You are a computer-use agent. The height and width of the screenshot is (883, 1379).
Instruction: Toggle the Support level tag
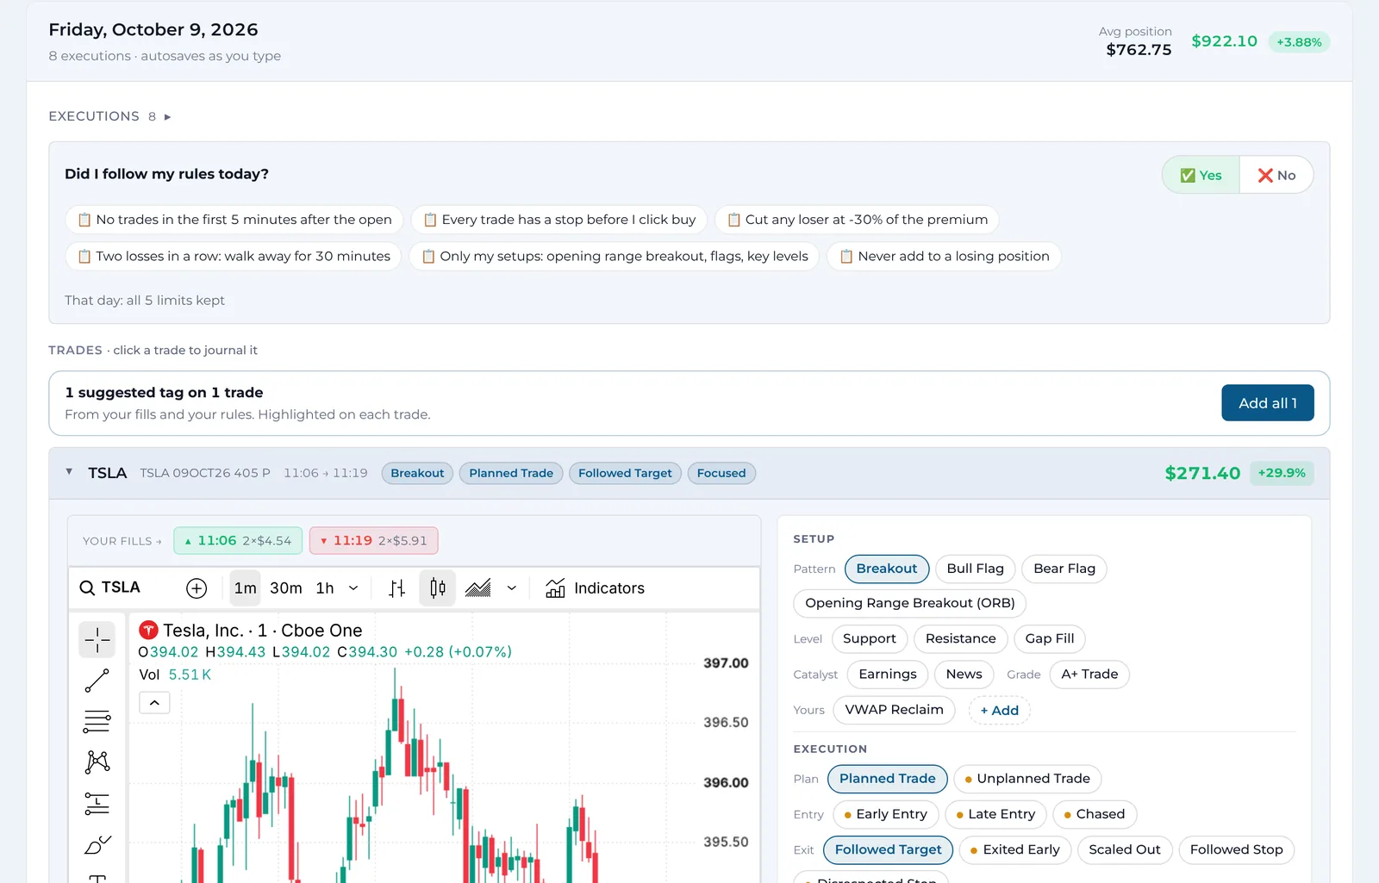[x=869, y=638]
